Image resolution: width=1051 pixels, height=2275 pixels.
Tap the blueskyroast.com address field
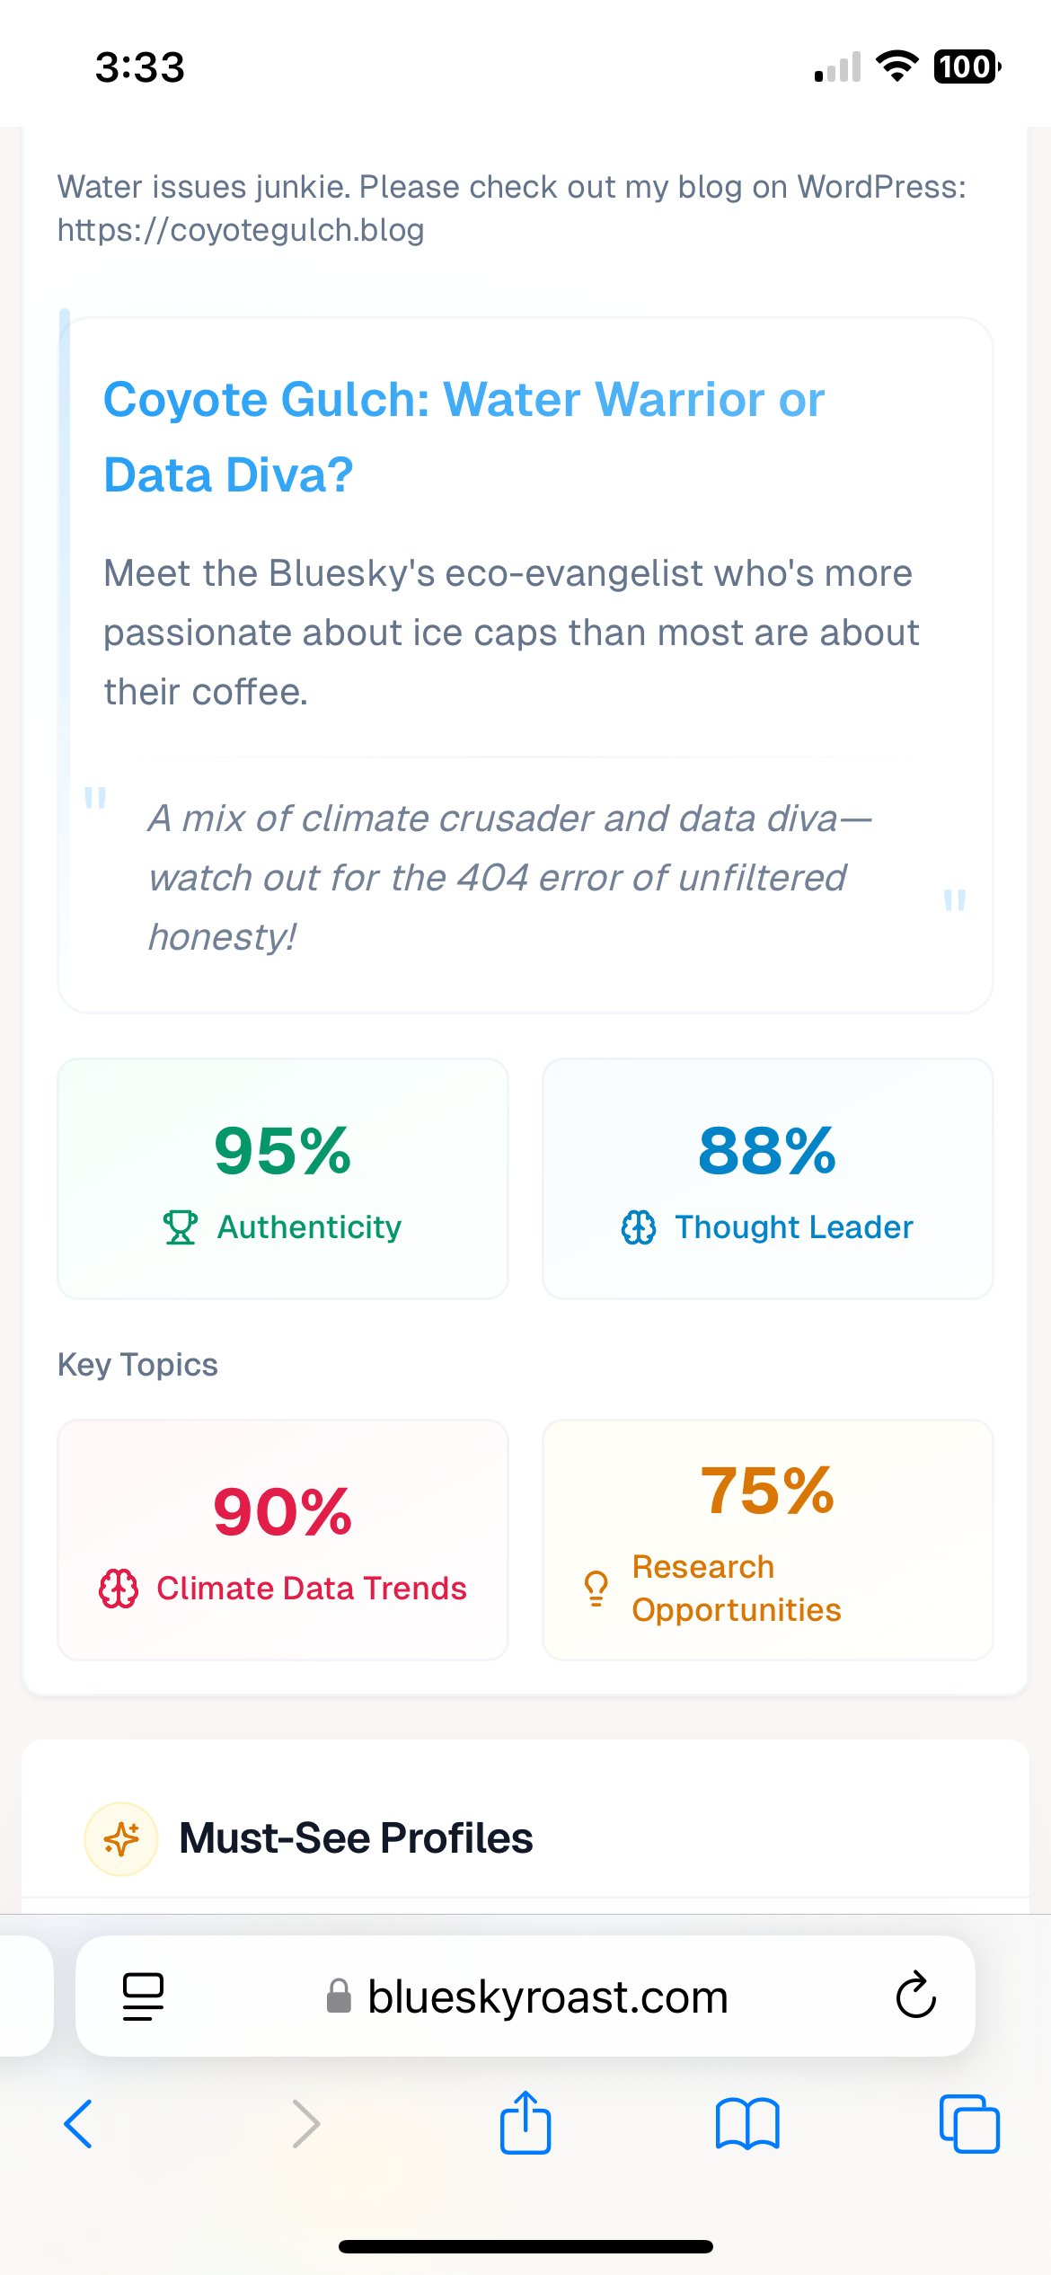pos(546,1996)
